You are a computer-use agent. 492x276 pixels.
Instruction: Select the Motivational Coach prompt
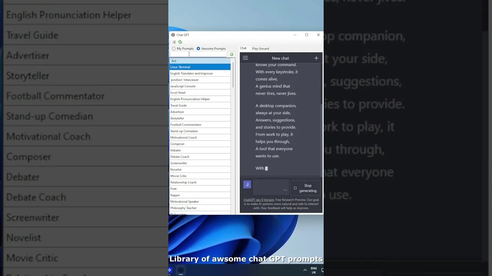click(200, 138)
